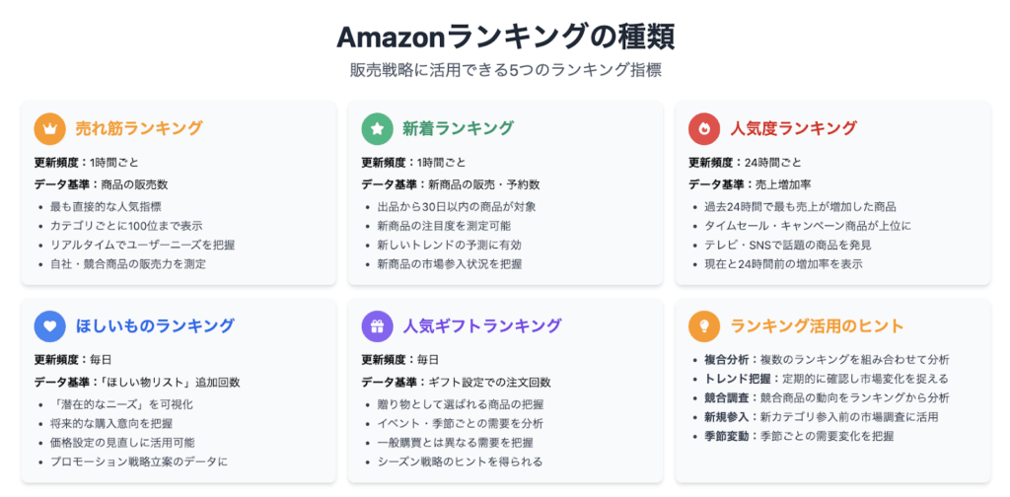Image resolution: width=1010 pixels, height=497 pixels.
Task: Click the カテゴリごとに100位まで表示 bullet
Action: 127,226
